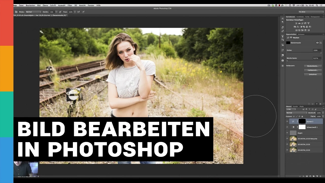Viewport: 325px width, 183px height.
Task: Open the Info panel icon in side dock
Action: (x=283, y=61)
